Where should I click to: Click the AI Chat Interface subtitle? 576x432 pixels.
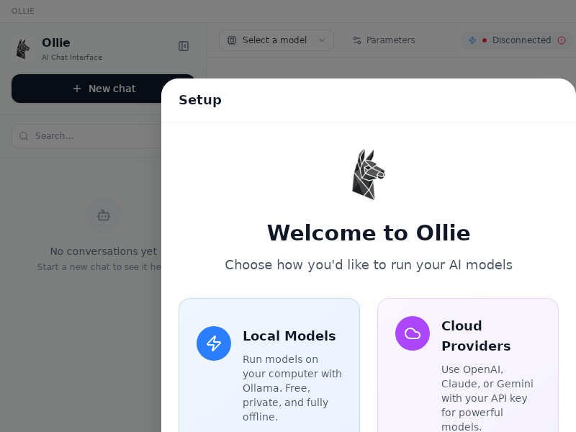click(72, 58)
